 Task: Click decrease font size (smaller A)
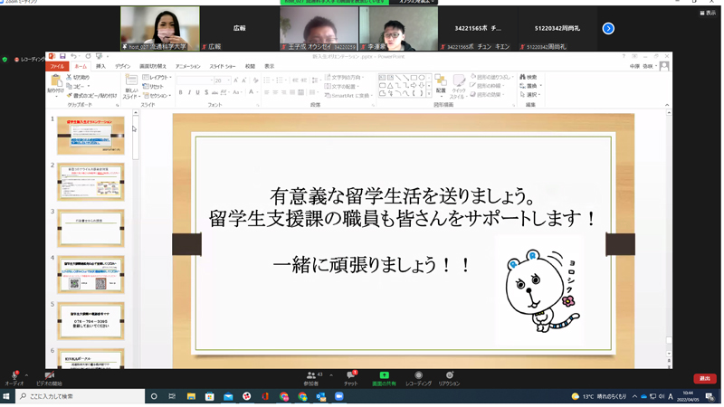tap(244, 80)
